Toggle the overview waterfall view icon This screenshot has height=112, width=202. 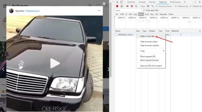click(x=153, y=6)
